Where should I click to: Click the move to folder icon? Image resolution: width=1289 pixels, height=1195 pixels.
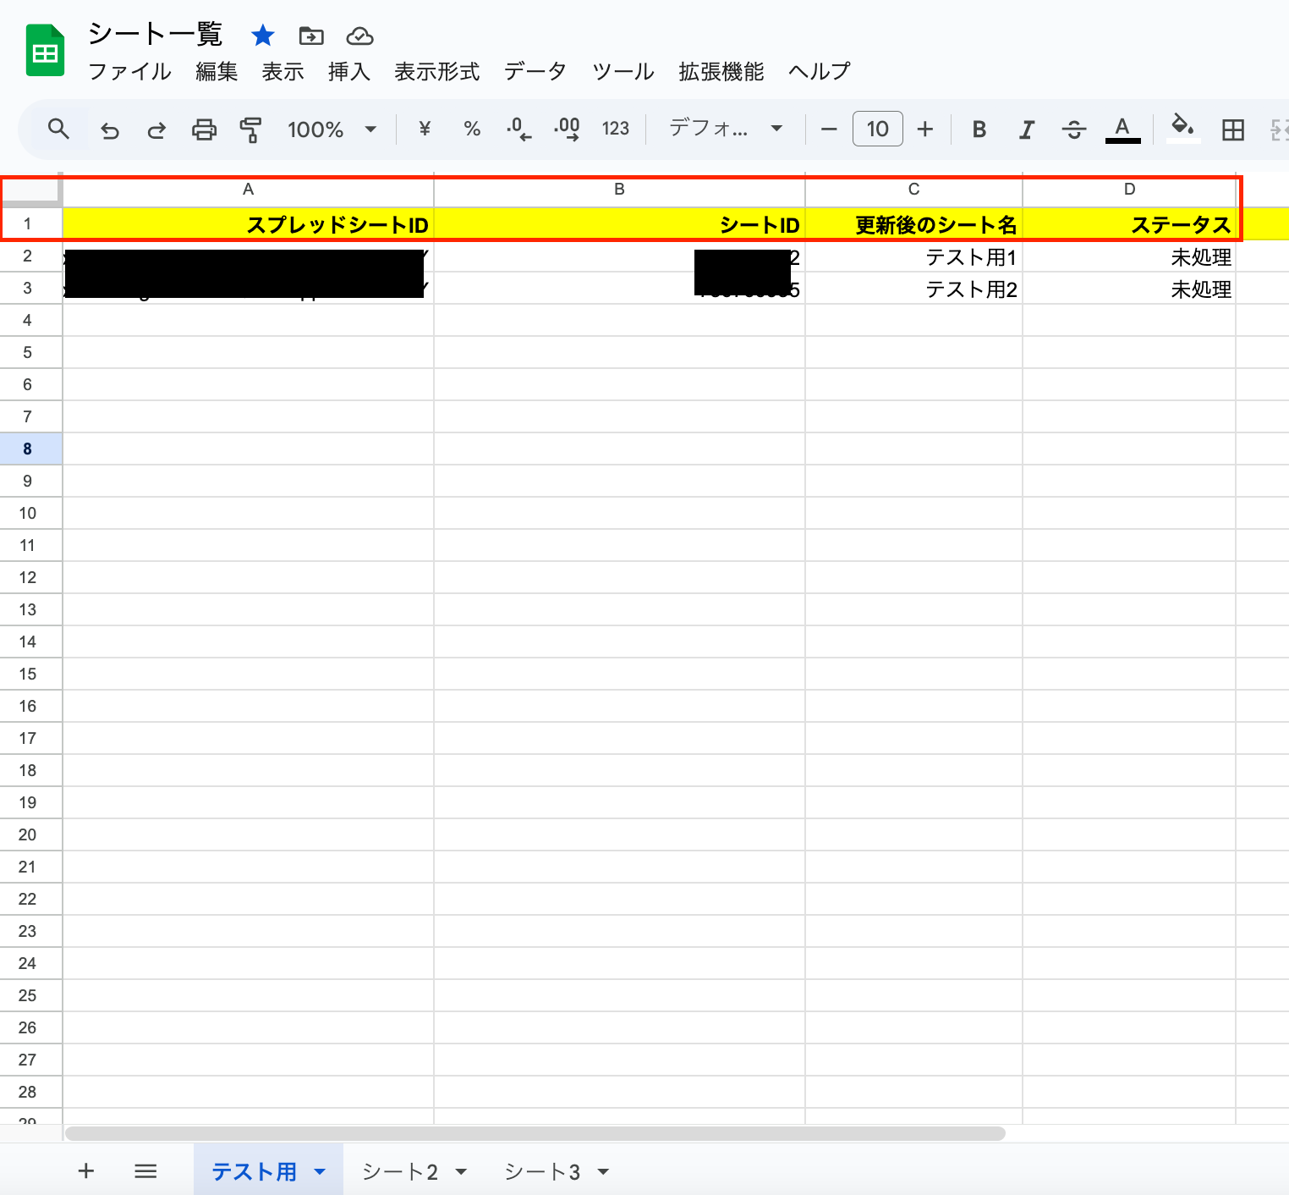(x=311, y=36)
